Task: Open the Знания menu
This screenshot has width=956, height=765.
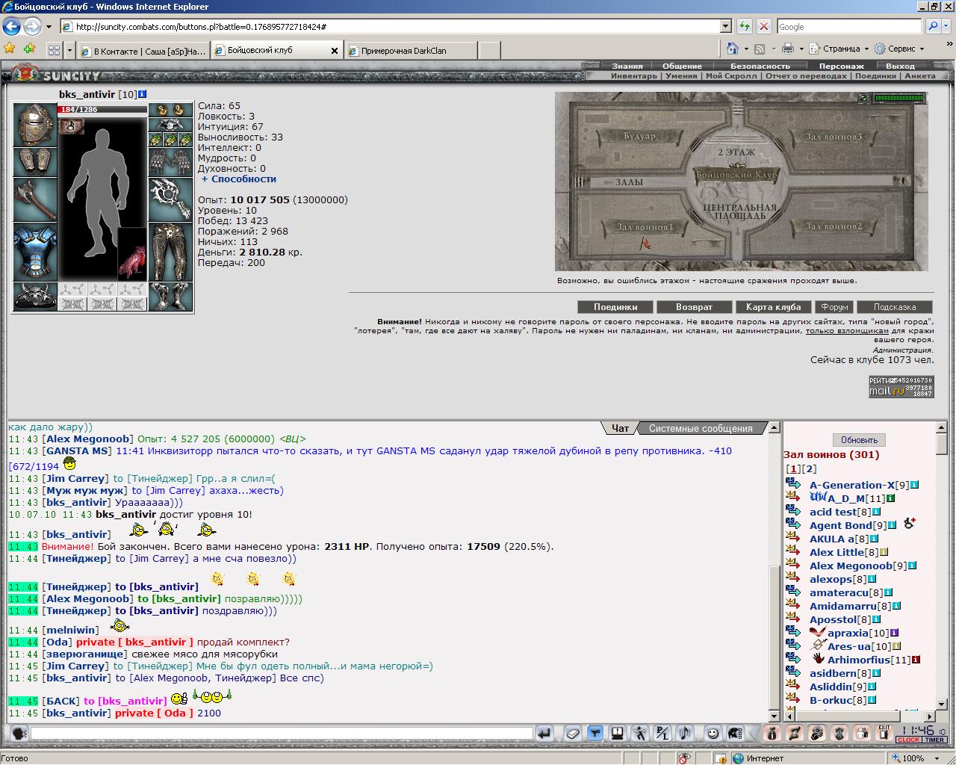Action: coord(627,66)
